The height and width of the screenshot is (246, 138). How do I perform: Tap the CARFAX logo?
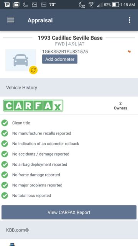[x=33, y=106]
